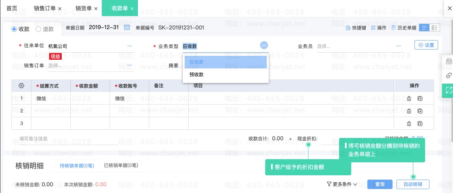The height and width of the screenshot is (193, 453).
Task: Delete row 2 with trash icon
Action: click(409, 111)
